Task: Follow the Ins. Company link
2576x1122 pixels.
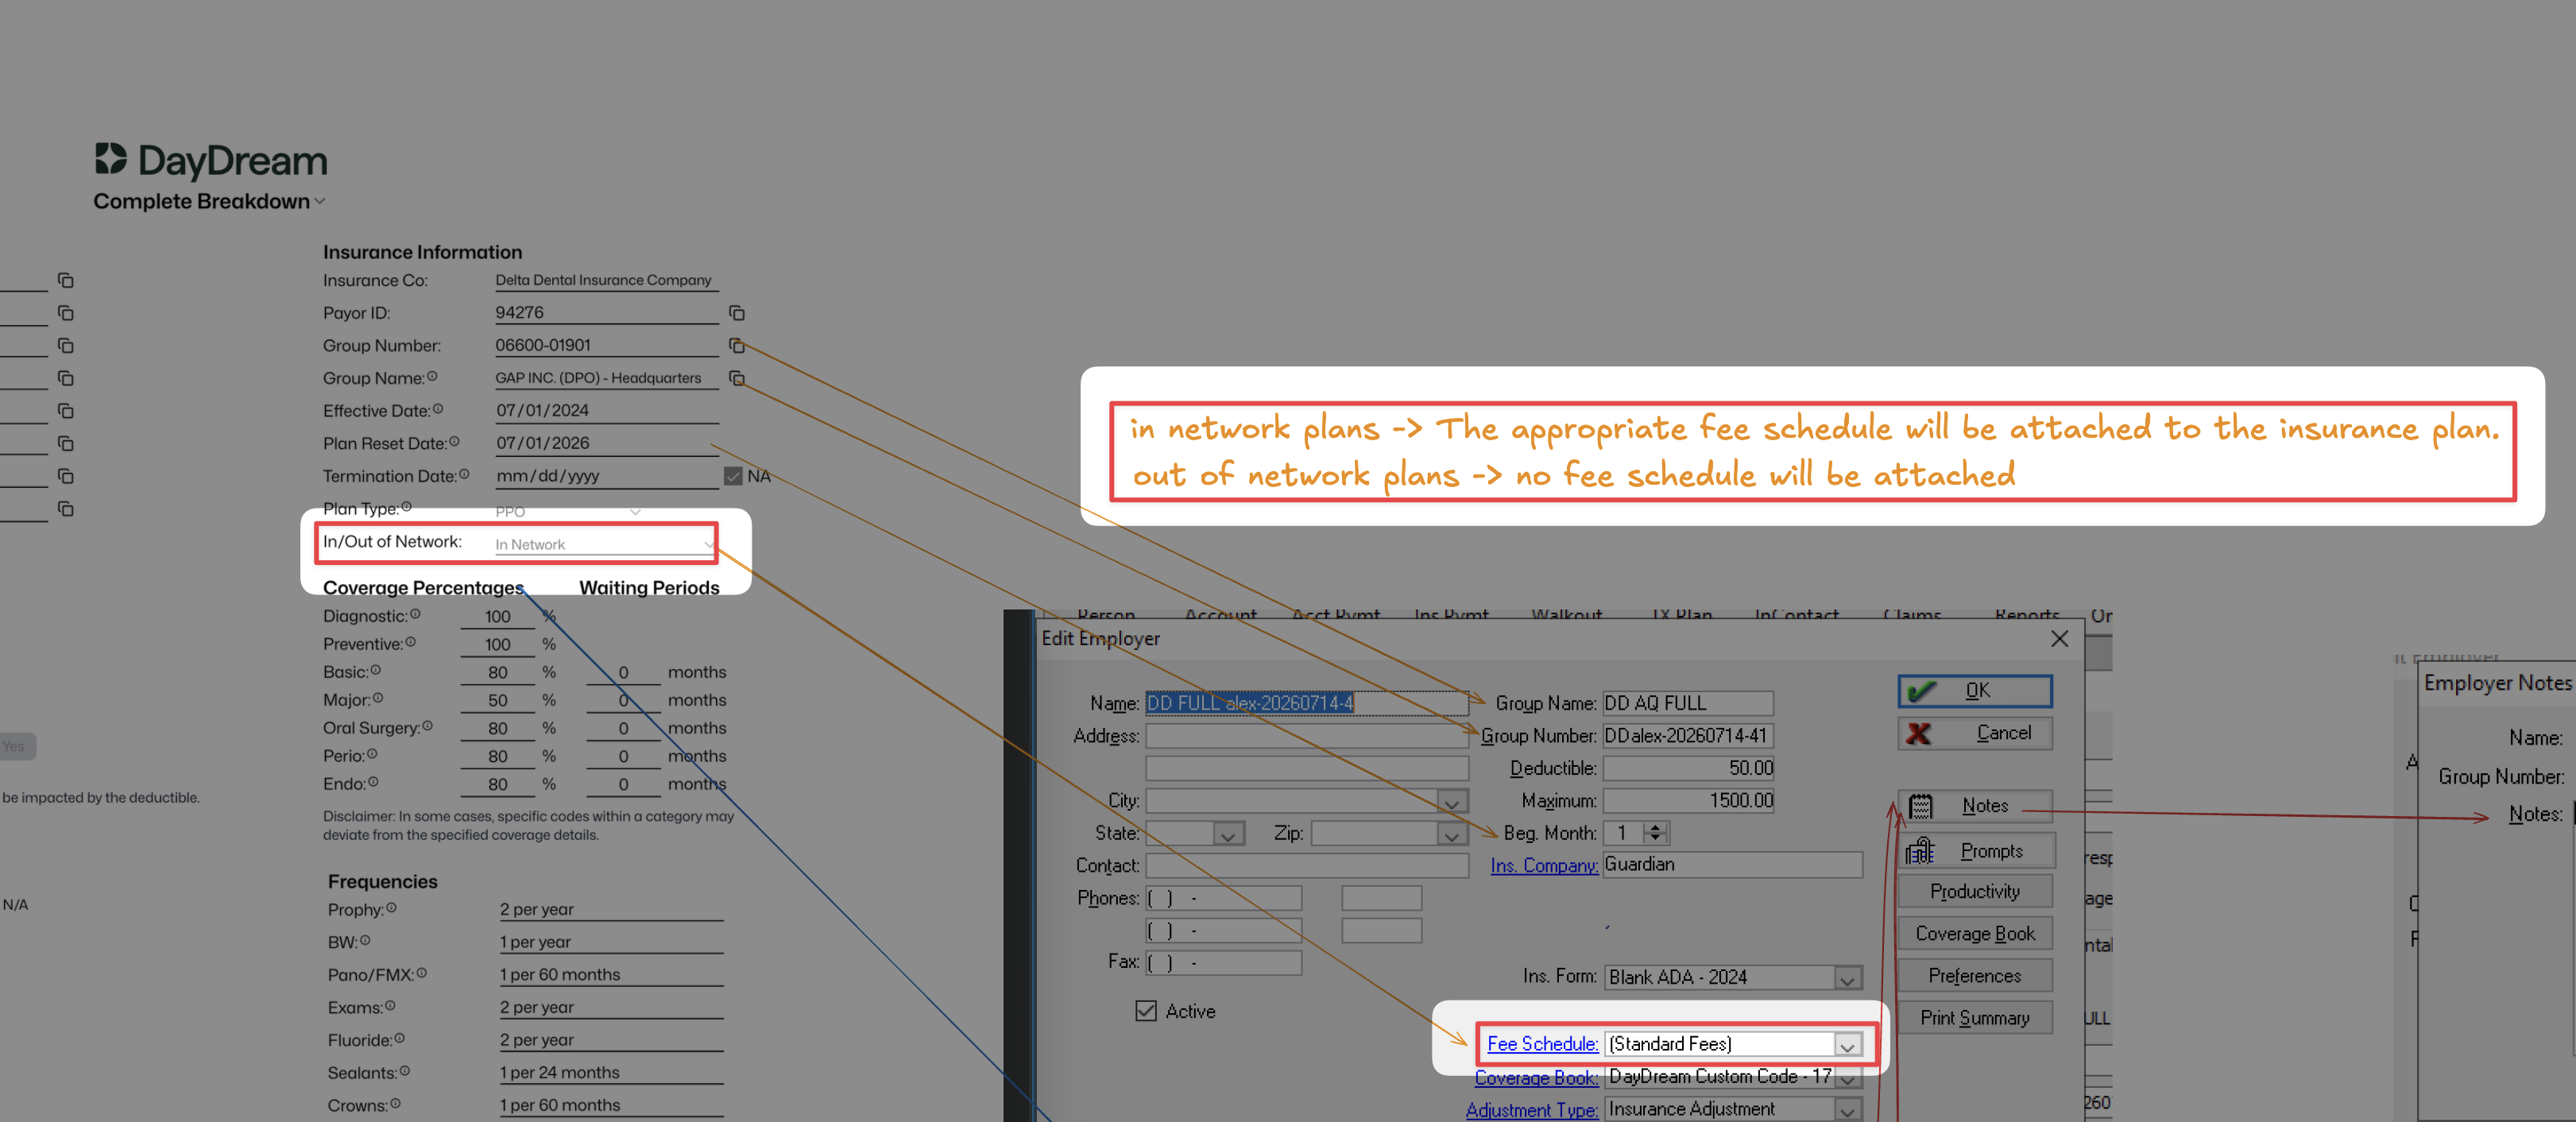Action: (1543, 865)
